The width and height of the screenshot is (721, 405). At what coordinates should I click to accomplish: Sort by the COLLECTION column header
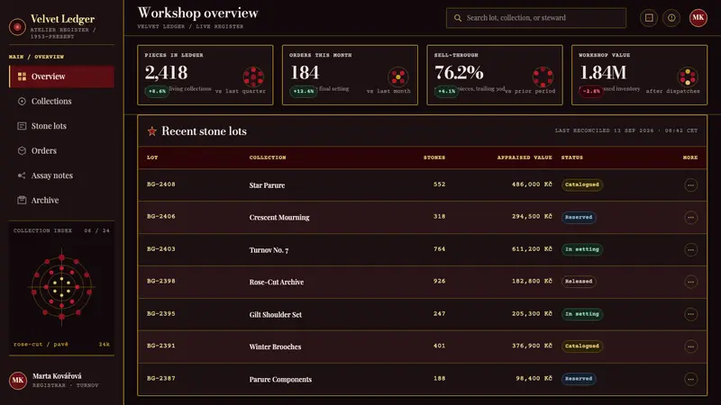(268, 157)
